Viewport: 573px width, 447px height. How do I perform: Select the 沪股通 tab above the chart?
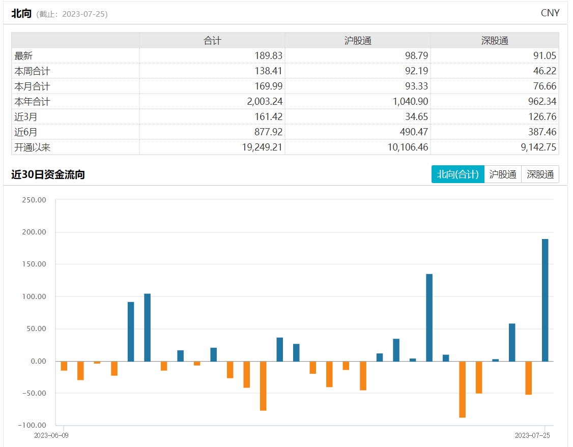(503, 174)
